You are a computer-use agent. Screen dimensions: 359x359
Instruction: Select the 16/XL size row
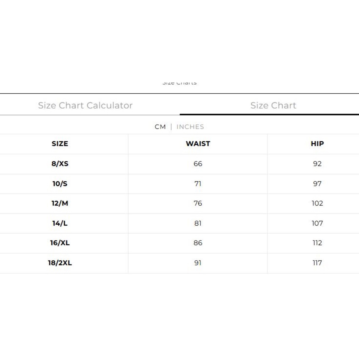tap(180, 243)
